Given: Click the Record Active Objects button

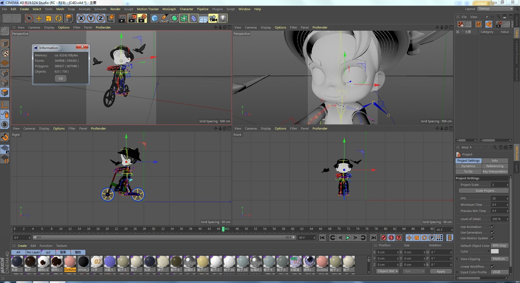Looking at the screenshot, I should [x=383, y=238].
